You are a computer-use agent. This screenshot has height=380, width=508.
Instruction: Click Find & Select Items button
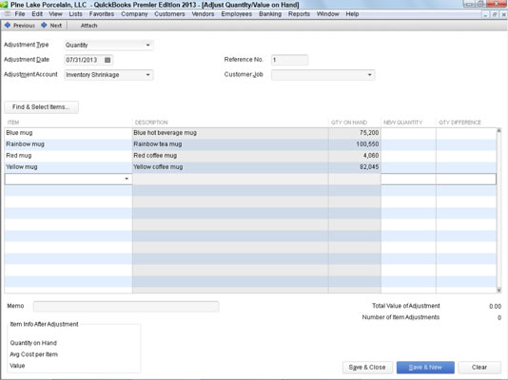[41, 107]
